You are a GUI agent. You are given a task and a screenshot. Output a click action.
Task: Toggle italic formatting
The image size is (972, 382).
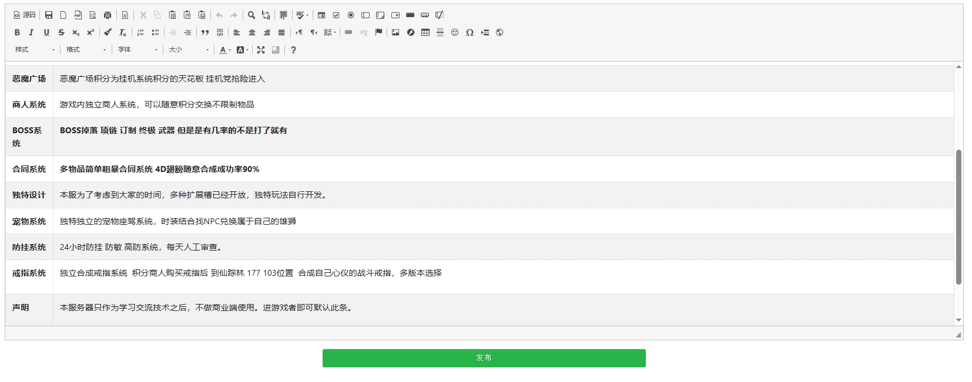[x=32, y=32]
